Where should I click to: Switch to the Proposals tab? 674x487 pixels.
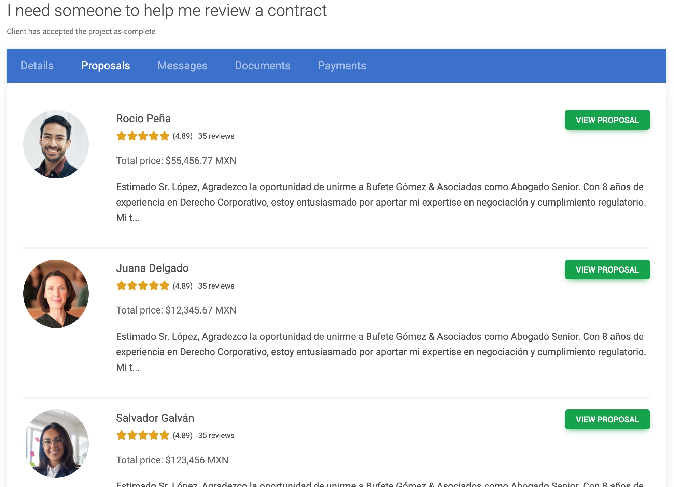click(x=106, y=66)
